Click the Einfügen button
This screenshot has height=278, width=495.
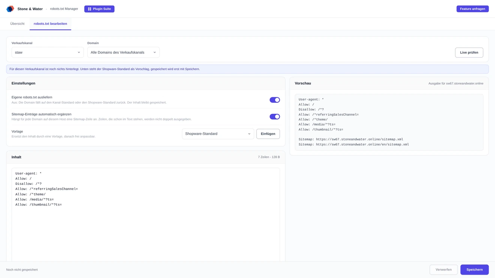click(268, 134)
